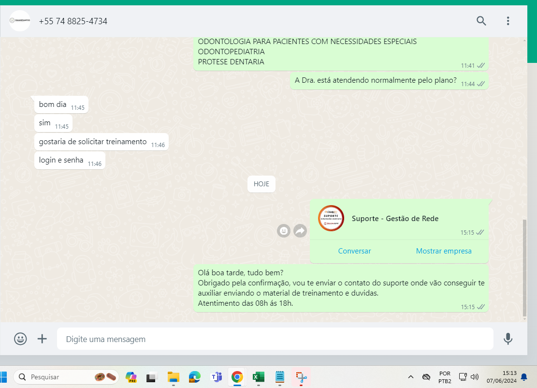Open Snipping Tool from the taskbar
This screenshot has height=388, width=537.
coord(302,377)
